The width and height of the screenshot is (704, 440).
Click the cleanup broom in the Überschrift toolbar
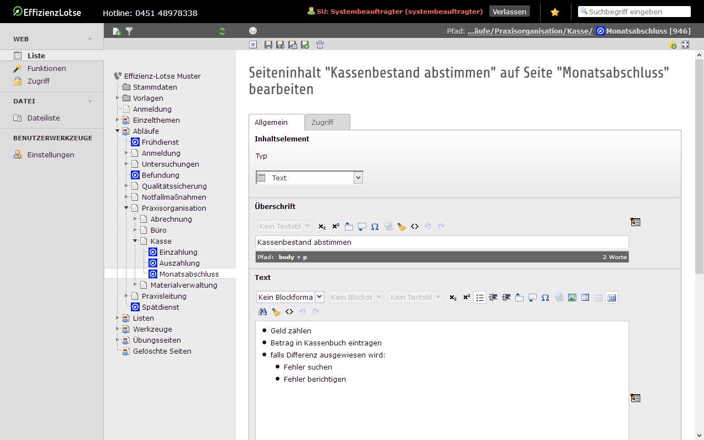pos(402,227)
